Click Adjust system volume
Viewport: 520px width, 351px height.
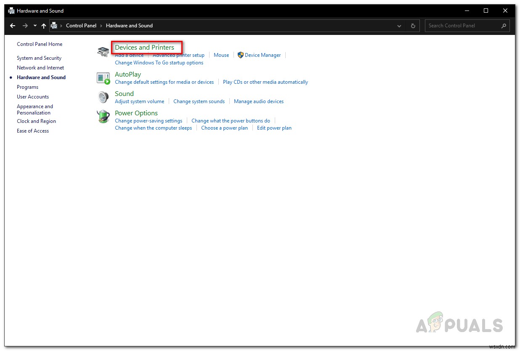(140, 101)
